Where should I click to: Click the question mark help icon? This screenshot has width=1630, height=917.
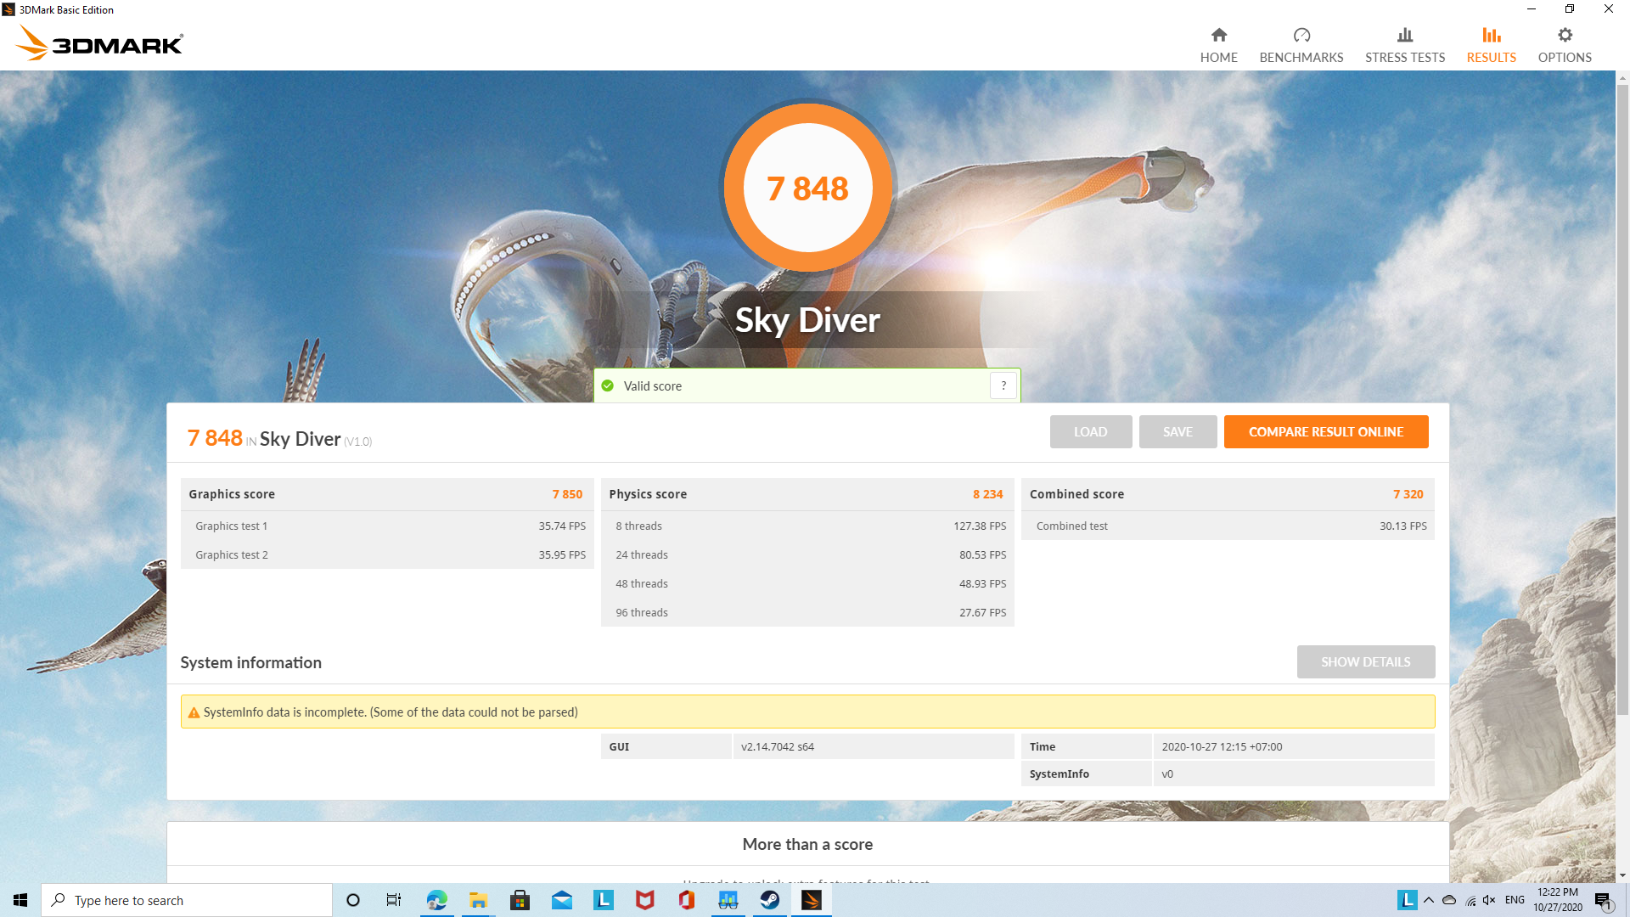coord(1004,385)
